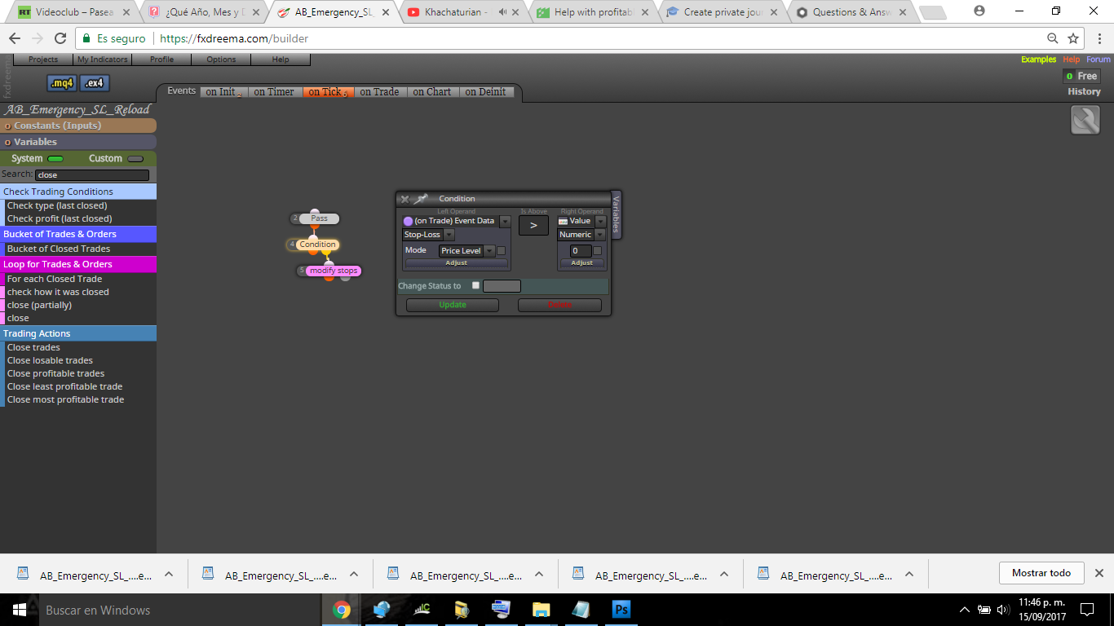This screenshot has width=1114, height=626.
Task: Click gray output connector of modify stops
Action: (345, 277)
